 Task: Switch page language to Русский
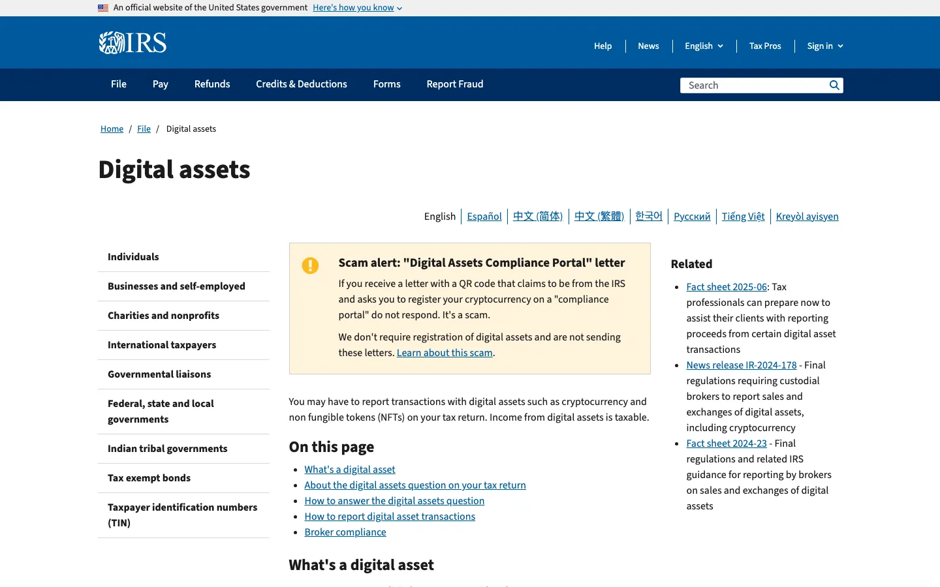click(692, 217)
